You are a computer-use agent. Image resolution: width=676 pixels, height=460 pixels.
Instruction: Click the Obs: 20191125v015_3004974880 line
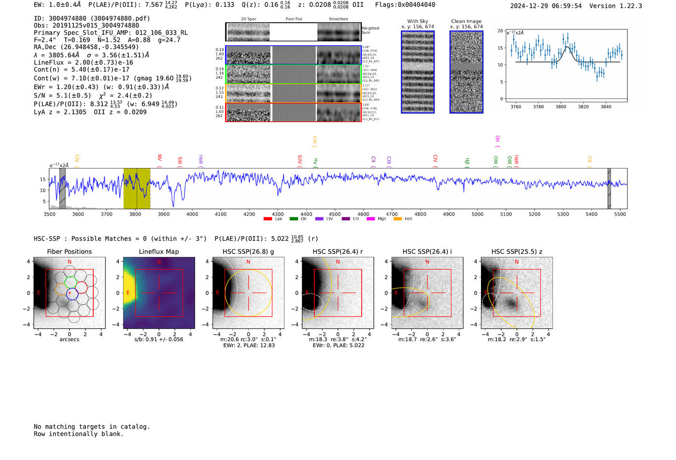pos(86,25)
